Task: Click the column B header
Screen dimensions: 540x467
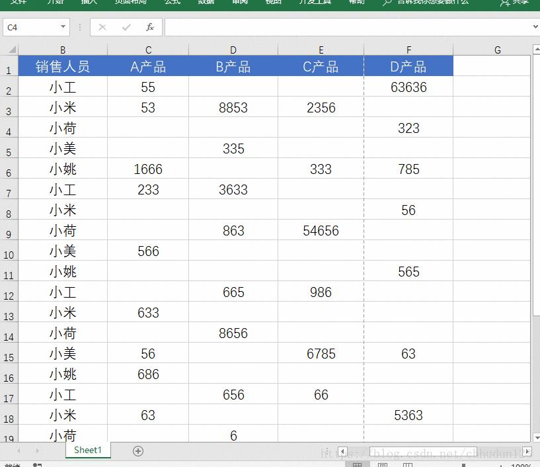Action: coord(63,50)
